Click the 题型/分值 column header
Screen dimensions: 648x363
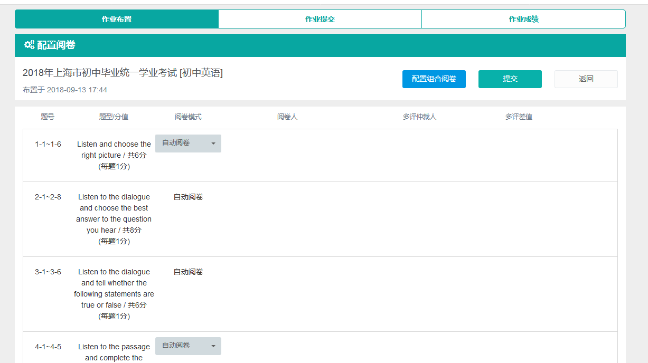click(114, 117)
